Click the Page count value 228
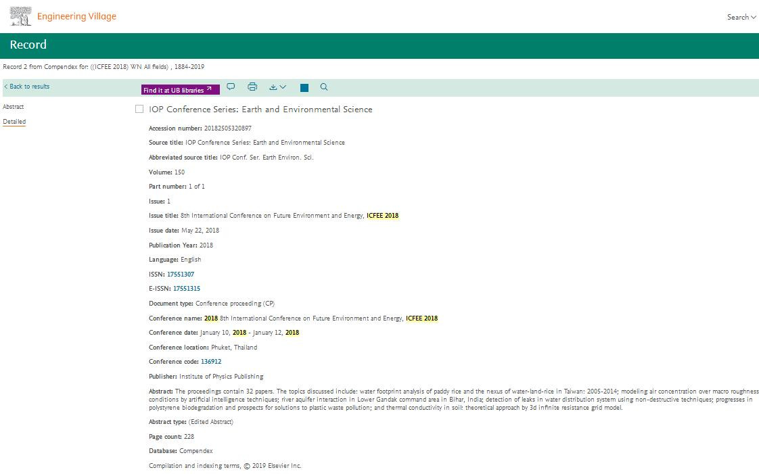Viewport: 759px width, 474px height. pos(189,437)
